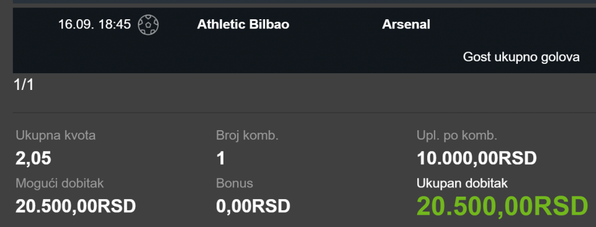Click the stake amount 10.000,00RSD
This screenshot has width=596, height=227.
point(477,158)
